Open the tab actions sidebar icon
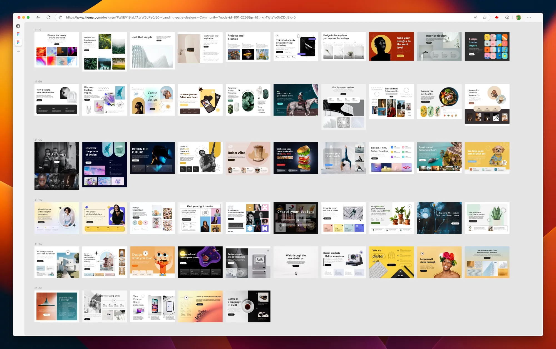The height and width of the screenshot is (349, 556). tap(18, 26)
